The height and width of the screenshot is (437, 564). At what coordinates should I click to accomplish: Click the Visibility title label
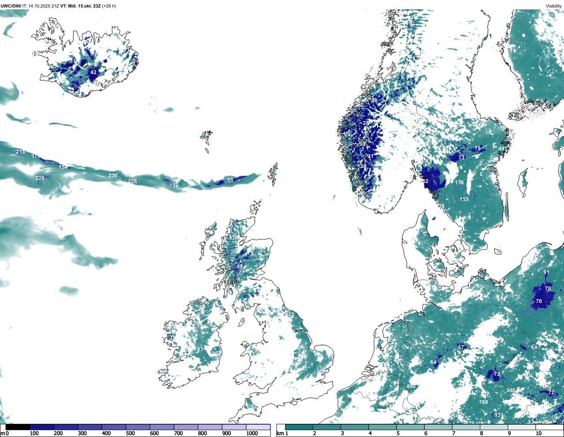pyautogui.click(x=554, y=6)
